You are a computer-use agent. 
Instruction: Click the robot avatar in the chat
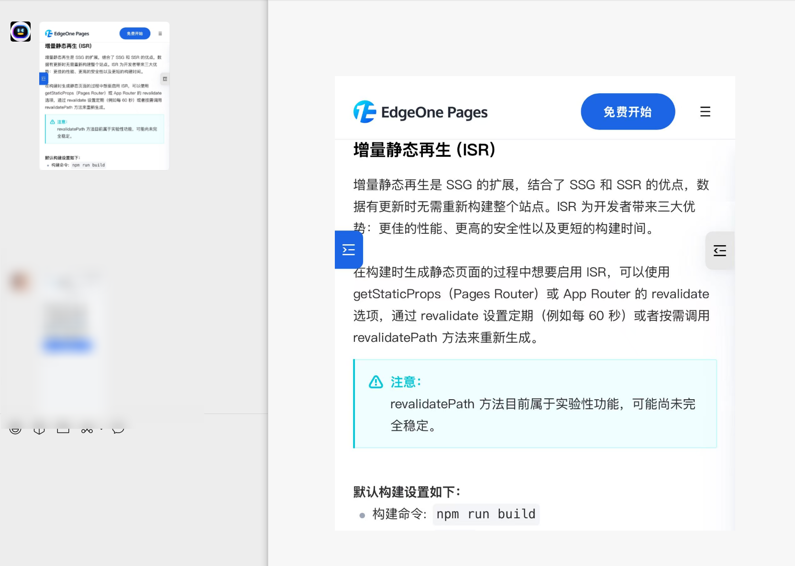tap(21, 32)
